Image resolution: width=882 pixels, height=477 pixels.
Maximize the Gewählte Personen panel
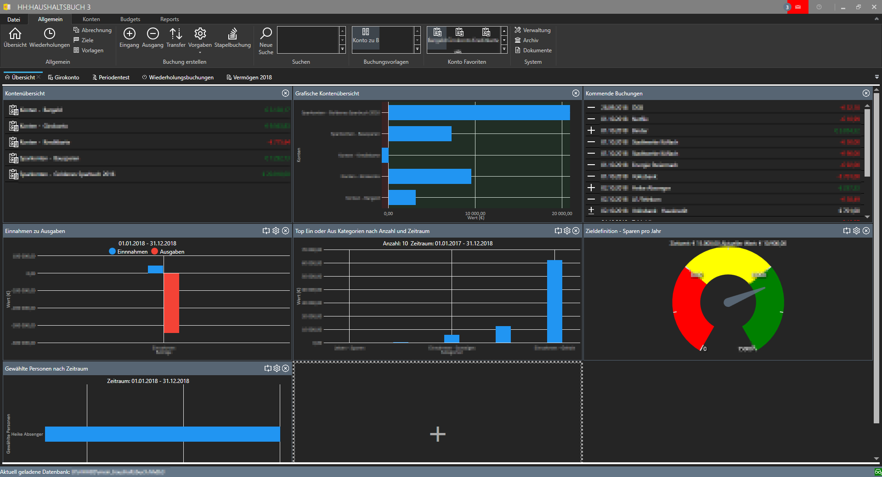(268, 368)
